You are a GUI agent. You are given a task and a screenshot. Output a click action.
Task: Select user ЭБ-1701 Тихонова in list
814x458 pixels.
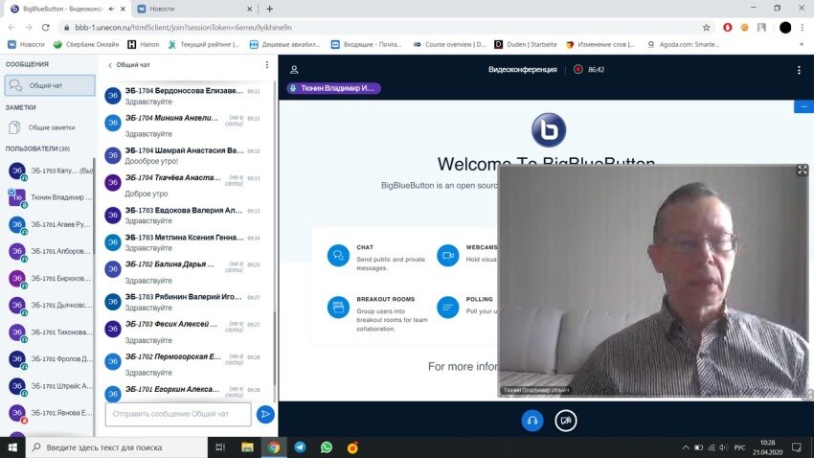(49, 332)
